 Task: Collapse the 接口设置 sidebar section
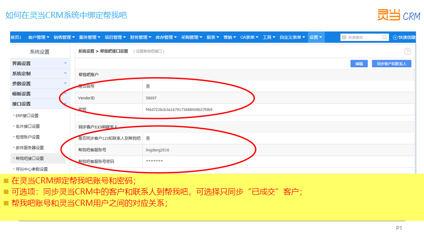(x=39, y=104)
